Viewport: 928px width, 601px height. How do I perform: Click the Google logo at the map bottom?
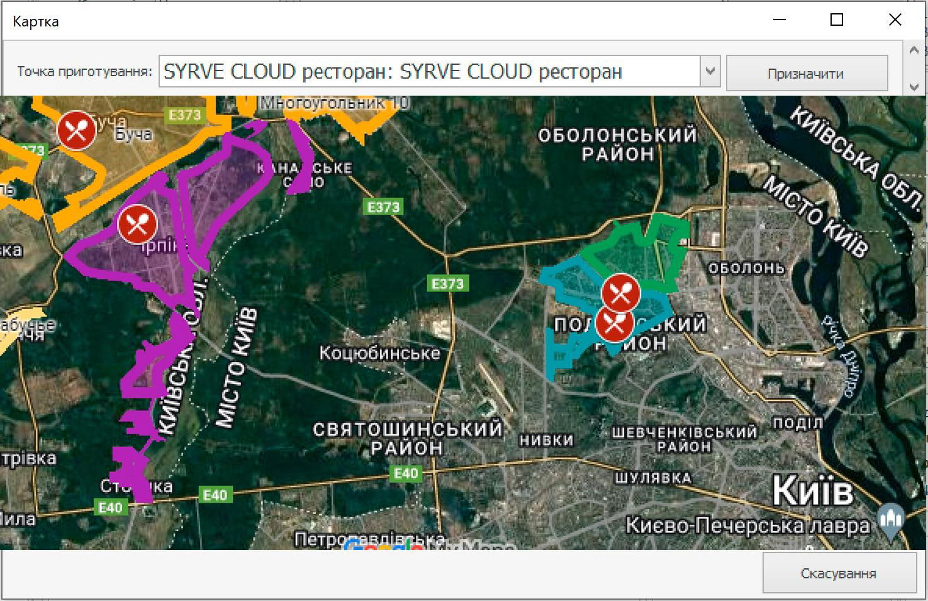point(384,545)
